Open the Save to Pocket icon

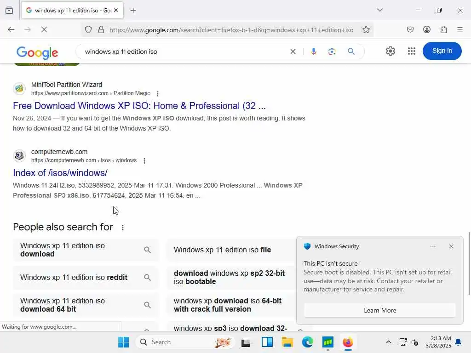410,30
